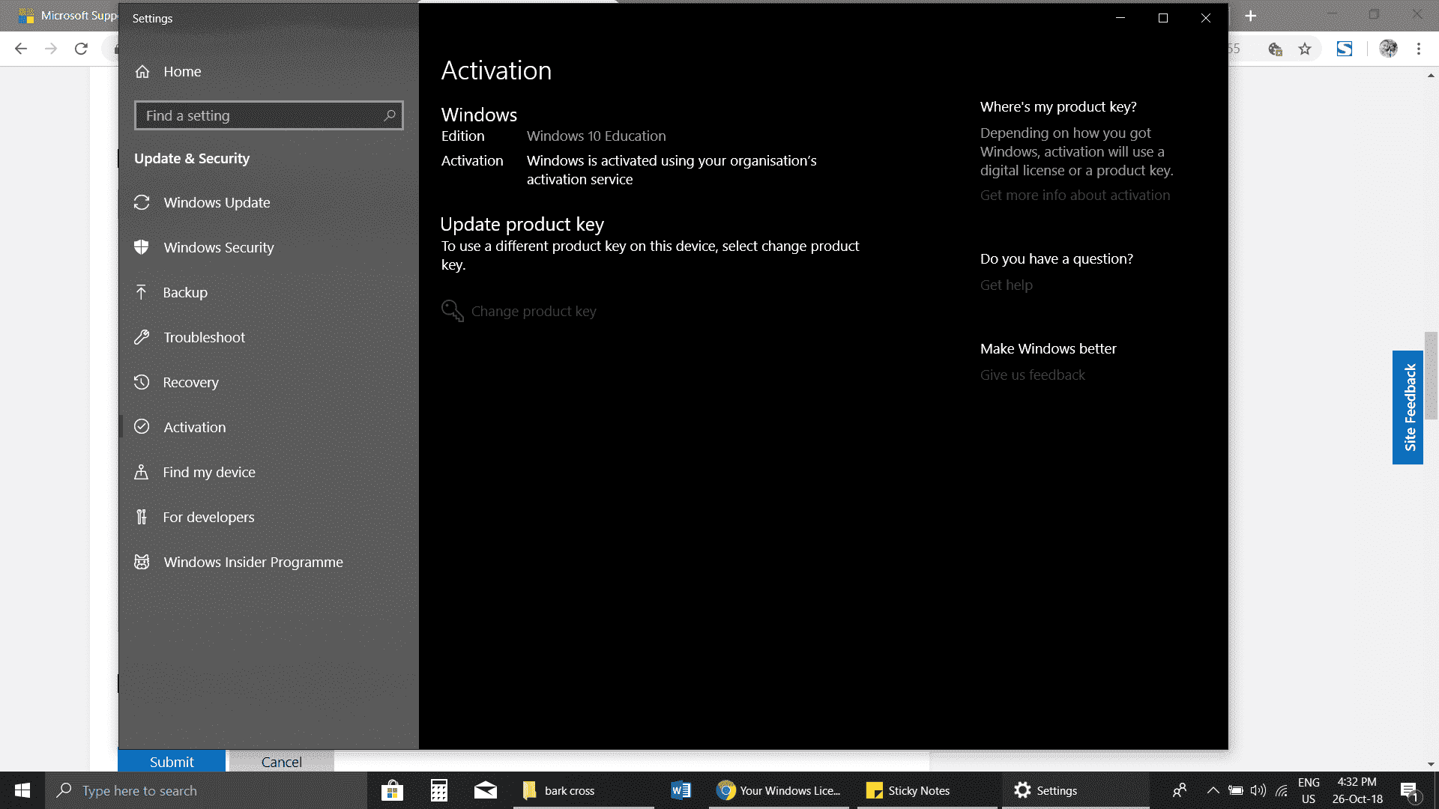Click the Windows Update refresh icon

tap(142, 202)
